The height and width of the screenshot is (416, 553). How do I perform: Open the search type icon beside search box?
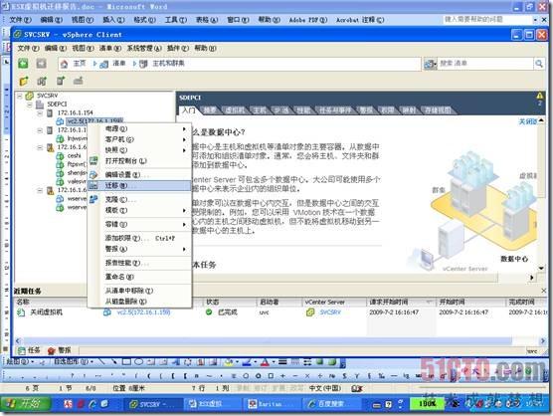click(430, 64)
